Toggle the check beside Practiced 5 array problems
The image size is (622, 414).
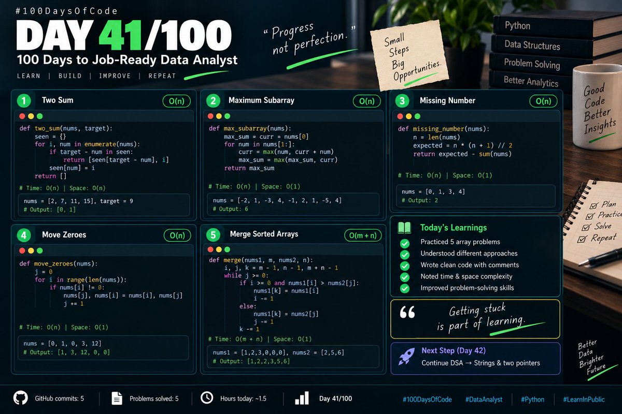(x=405, y=243)
